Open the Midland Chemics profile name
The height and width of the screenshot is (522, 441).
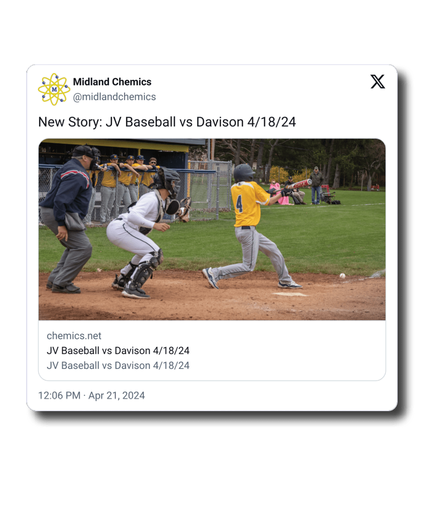(x=112, y=82)
